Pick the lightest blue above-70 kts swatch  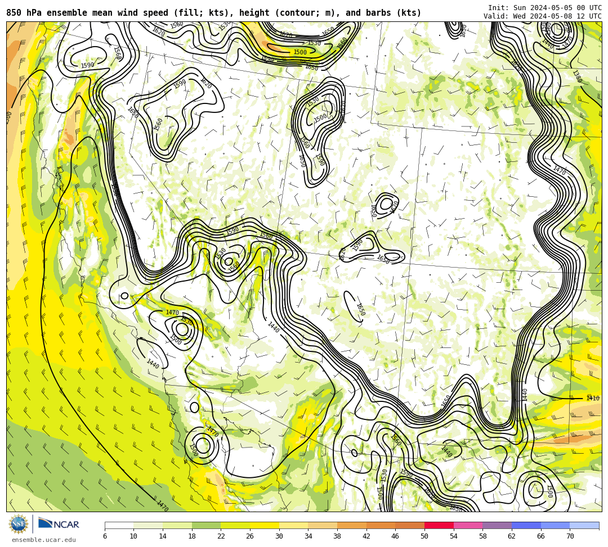(584, 525)
